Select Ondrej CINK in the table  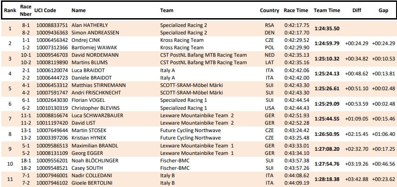pyautogui.click(x=87, y=40)
